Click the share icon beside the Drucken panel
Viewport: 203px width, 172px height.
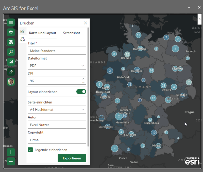point(23,31)
